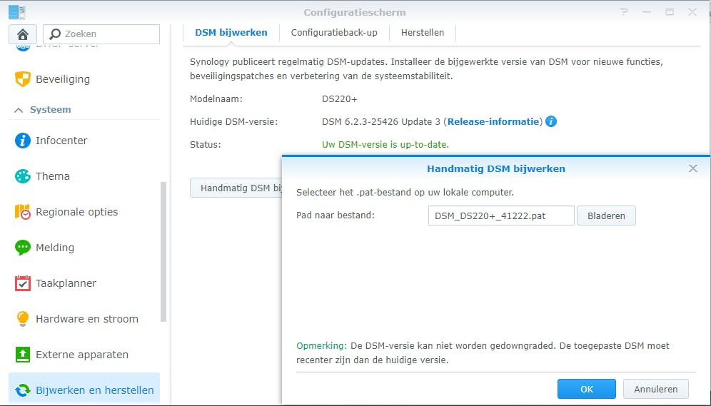Click the search magnifier icon
The height and width of the screenshot is (406, 711).
coord(55,34)
